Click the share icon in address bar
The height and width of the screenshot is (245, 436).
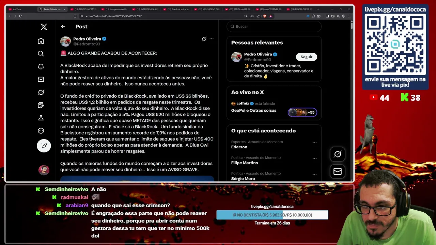coord(258,16)
